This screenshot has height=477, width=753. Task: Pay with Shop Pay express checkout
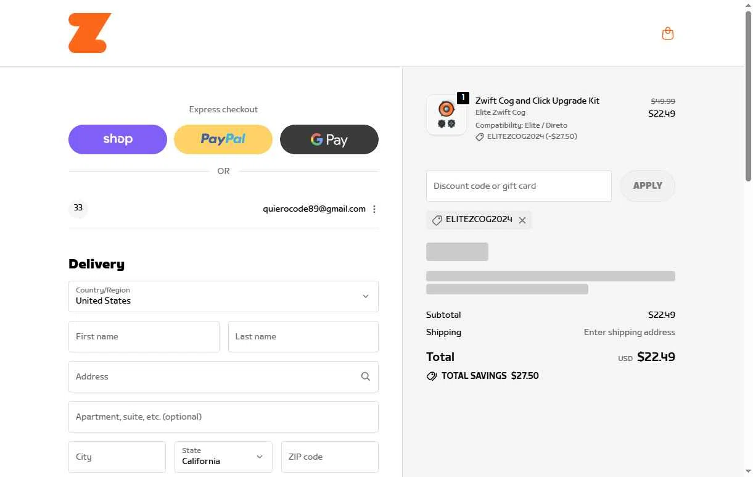tap(118, 139)
